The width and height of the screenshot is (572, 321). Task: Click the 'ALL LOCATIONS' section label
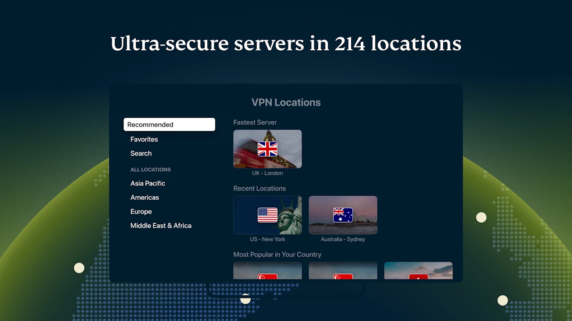click(151, 170)
